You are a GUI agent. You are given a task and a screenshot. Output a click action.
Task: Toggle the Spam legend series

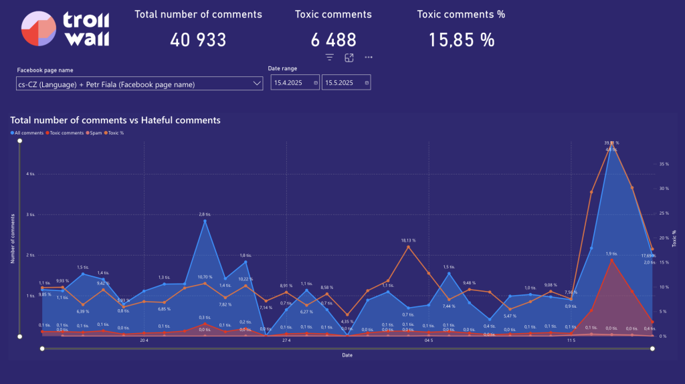(x=94, y=133)
